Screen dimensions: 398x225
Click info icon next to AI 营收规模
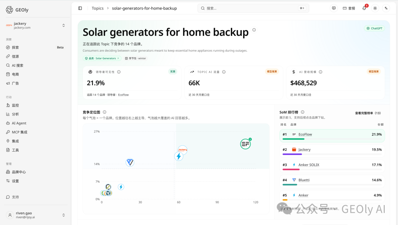pyautogui.click(x=321, y=72)
